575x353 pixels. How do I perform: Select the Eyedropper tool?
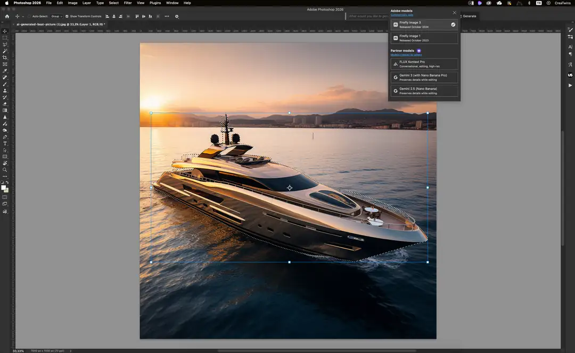[5, 71]
